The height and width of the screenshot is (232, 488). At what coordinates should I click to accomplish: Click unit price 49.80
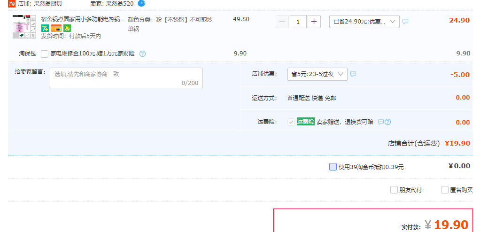(241, 19)
